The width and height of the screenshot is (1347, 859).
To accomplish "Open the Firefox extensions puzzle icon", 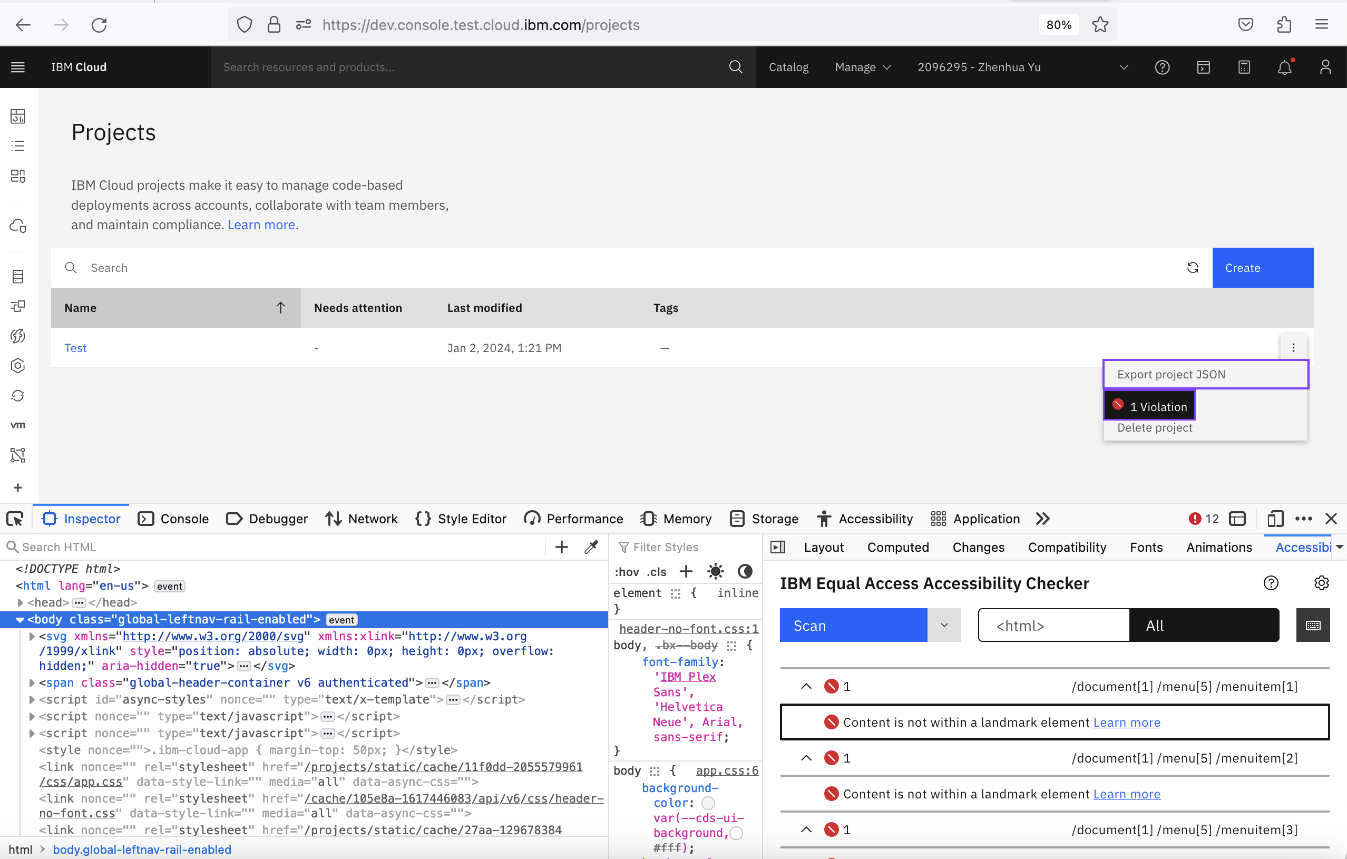I will click(1284, 25).
